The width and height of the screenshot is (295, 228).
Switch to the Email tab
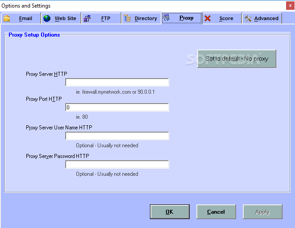point(21,18)
